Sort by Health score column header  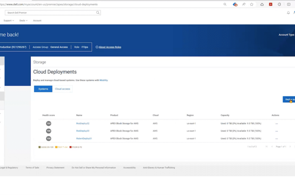pyautogui.click(x=48, y=115)
